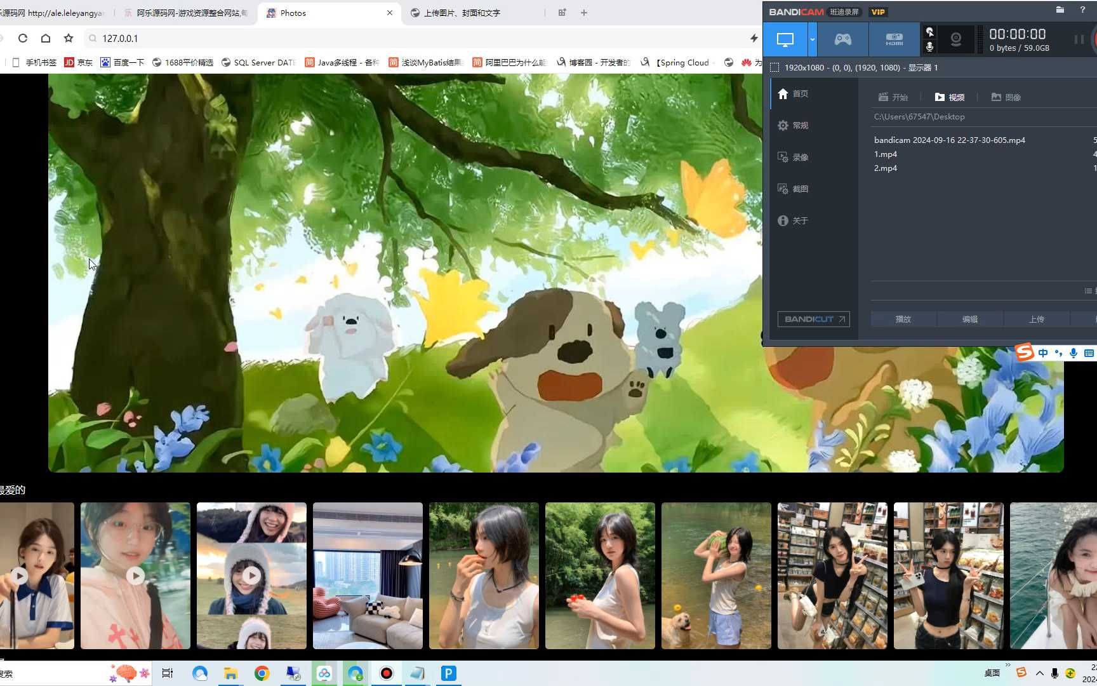Open a new browser tab
Image resolution: width=1097 pixels, height=686 pixels.
coord(584,13)
